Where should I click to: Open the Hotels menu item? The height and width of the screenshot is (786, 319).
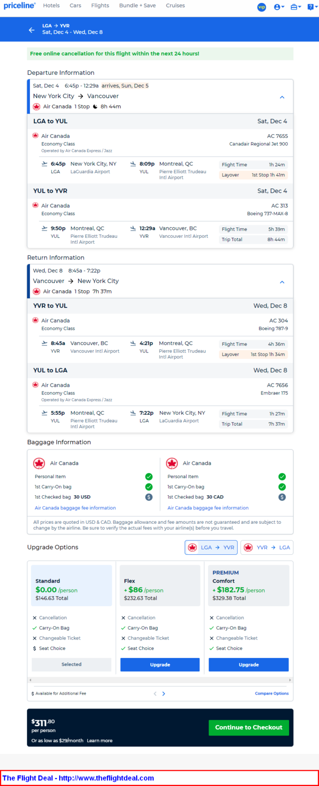click(x=51, y=6)
